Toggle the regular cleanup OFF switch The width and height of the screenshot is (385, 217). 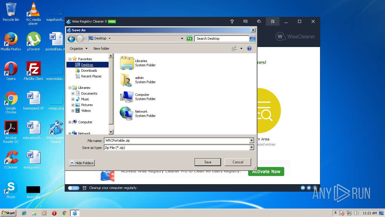73,188
